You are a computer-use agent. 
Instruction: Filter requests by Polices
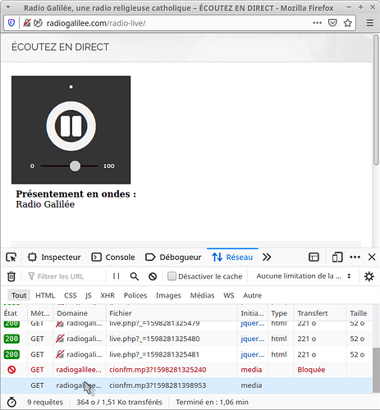coord(135,295)
